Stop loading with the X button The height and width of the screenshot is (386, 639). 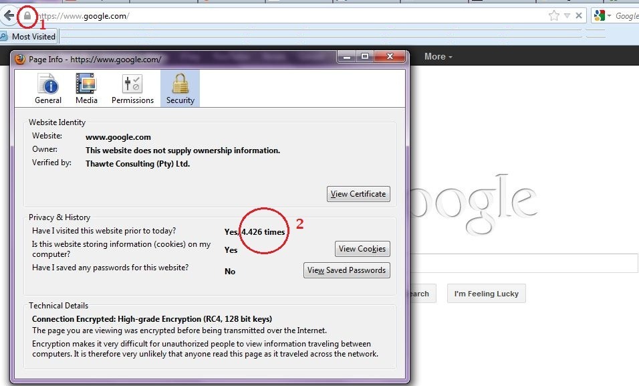click(579, 16)
